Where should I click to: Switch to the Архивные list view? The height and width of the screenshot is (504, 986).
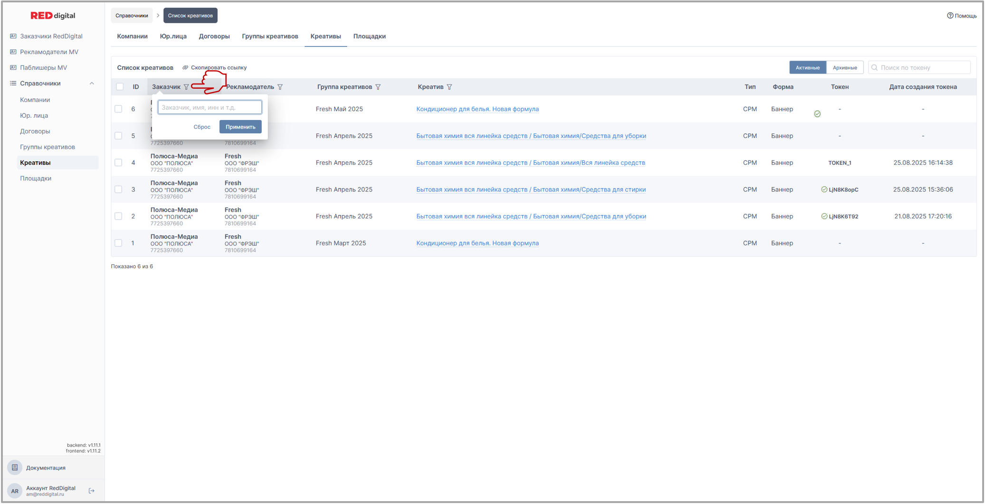coord(844,67)
